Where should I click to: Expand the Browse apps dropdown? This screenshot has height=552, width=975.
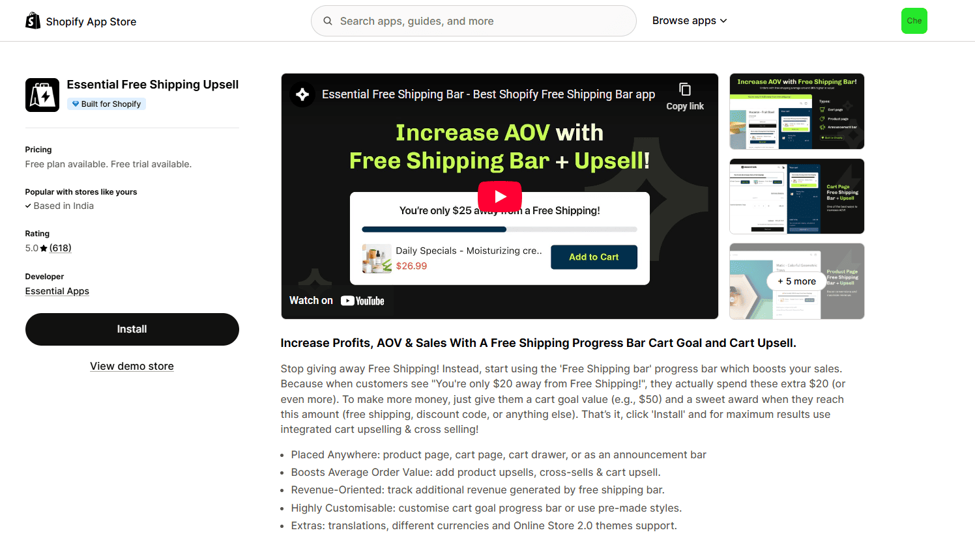(x=690, y=21)
